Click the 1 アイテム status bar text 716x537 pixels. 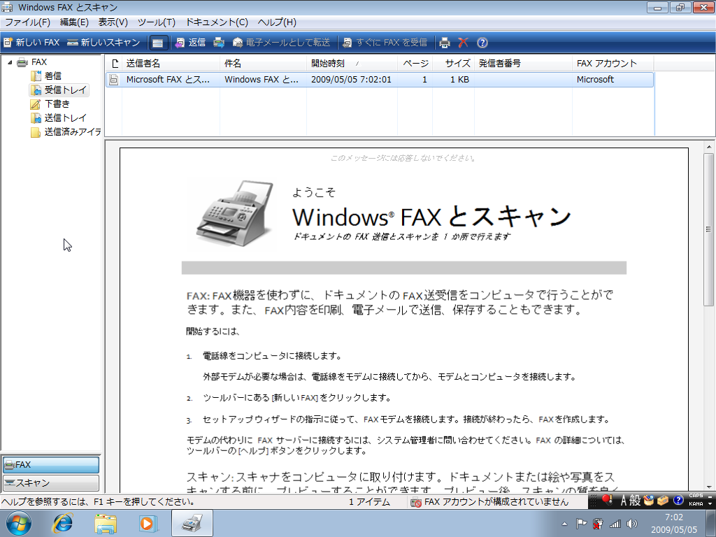(369, 502)
